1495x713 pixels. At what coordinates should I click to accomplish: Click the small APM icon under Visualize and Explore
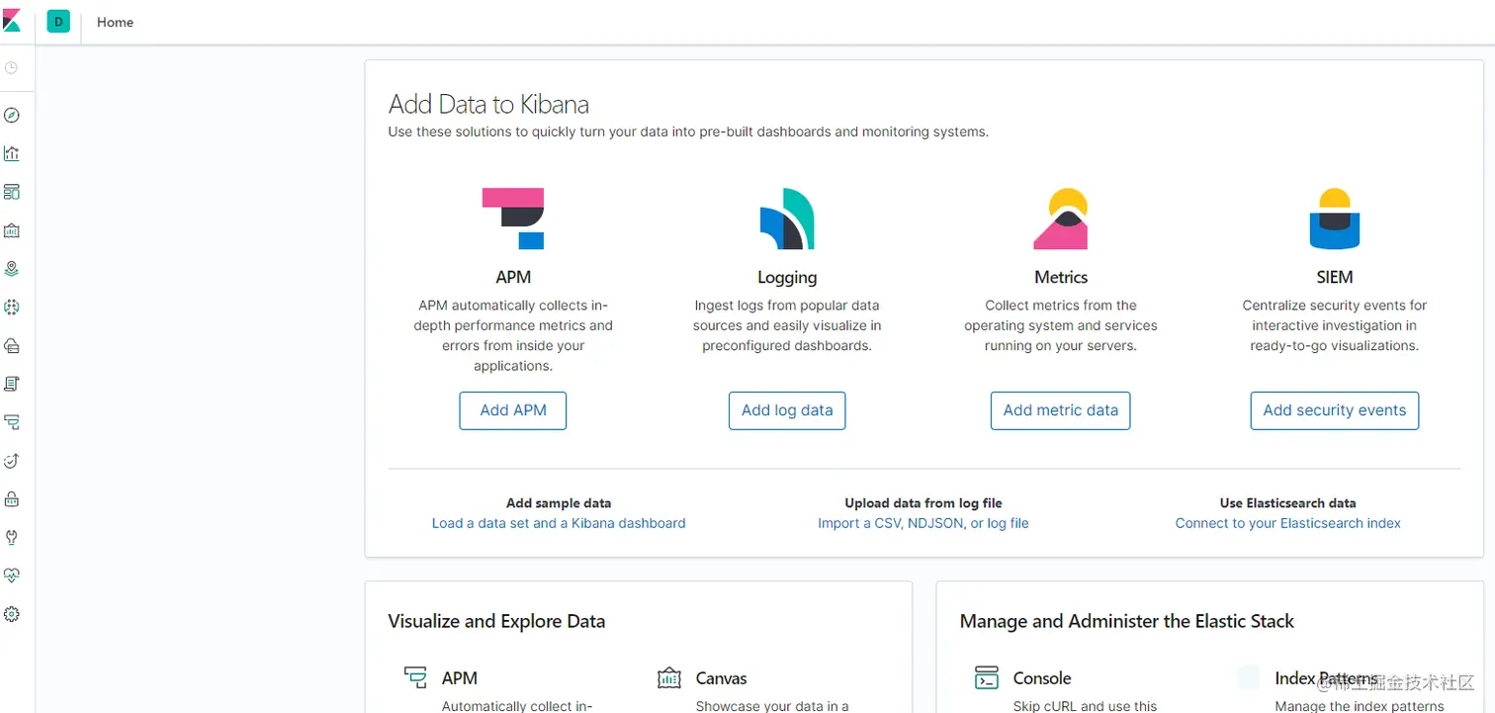[x=415, y=677]
